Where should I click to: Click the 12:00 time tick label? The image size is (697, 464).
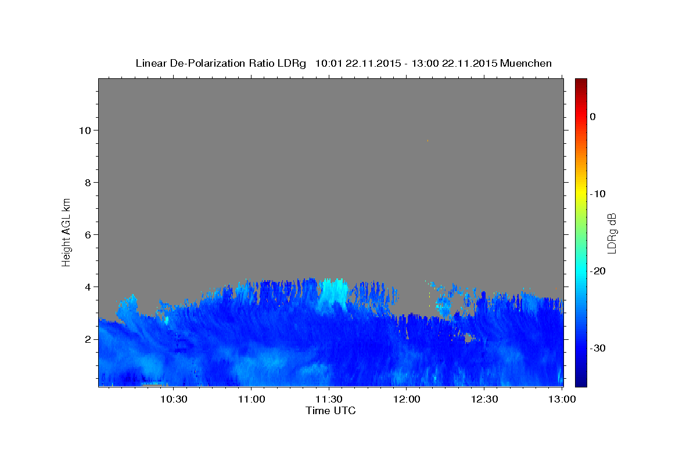(x=407, y=399)
